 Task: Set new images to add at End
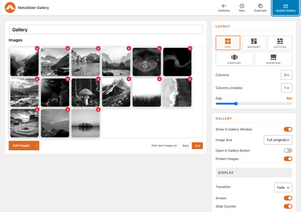(x=197, y=146)
